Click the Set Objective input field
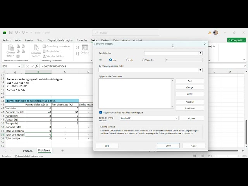 pos(171,53)
